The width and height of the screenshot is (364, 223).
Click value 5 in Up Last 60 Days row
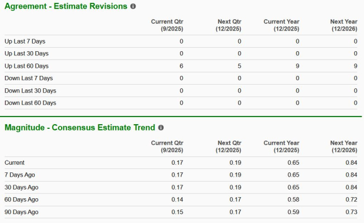240,66
